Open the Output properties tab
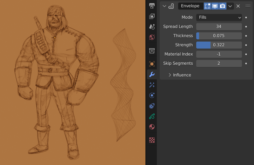 152,6
